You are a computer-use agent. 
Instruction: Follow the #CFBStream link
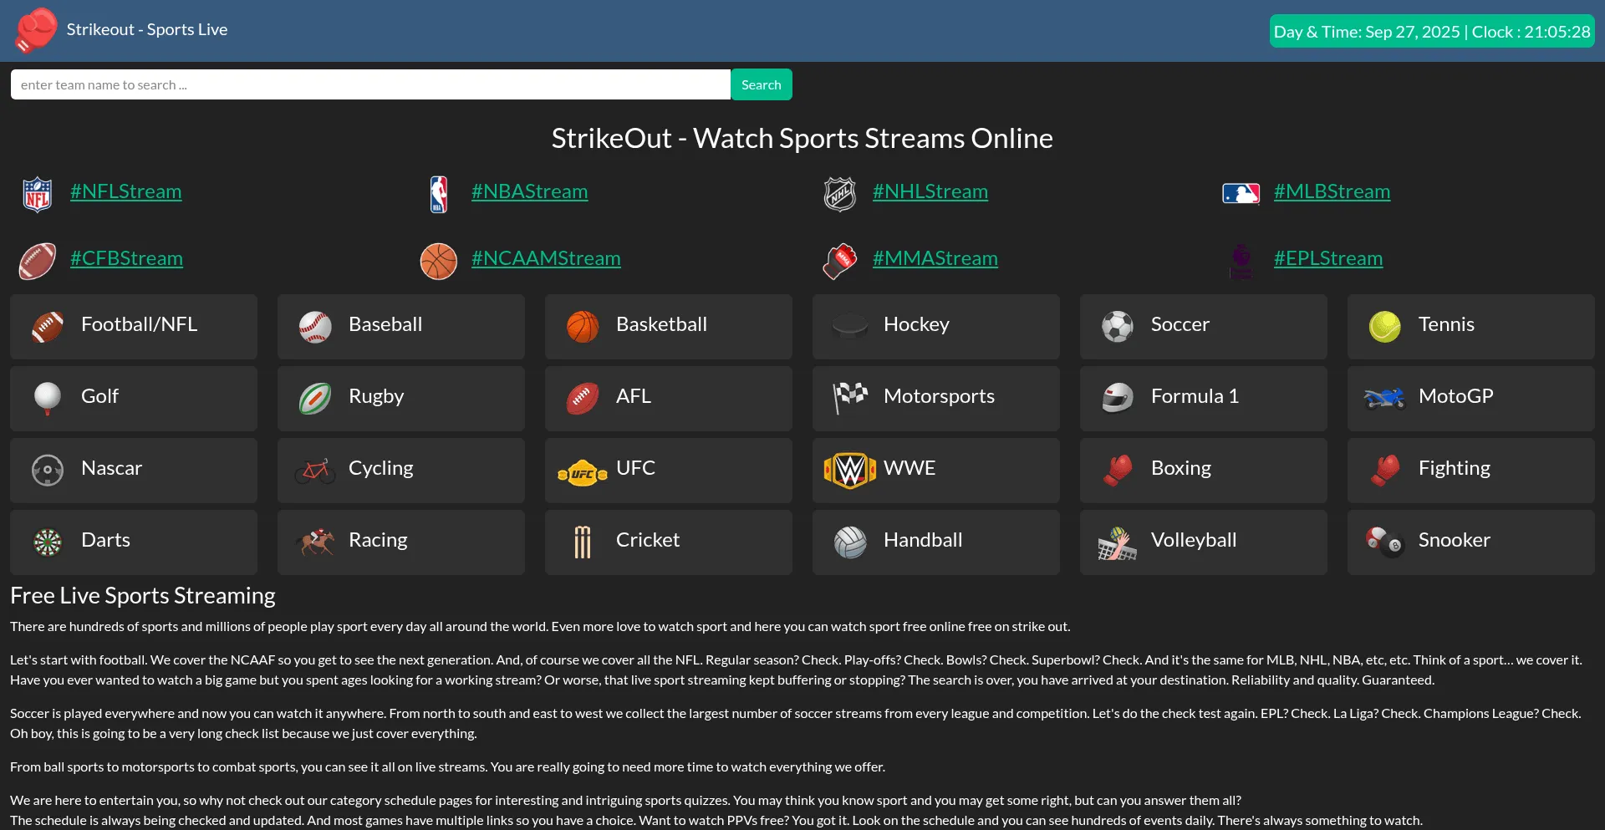click(x=126, y=258)
